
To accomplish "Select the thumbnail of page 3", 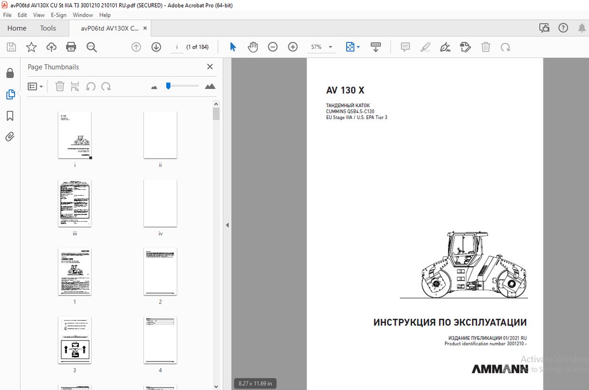I will pyautogui.click(x=75, y=340).
